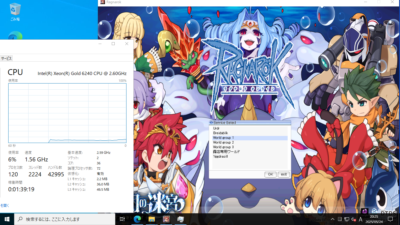Open the notification center icon
This screenshot has height=225, width=400.
click(390, 219)
